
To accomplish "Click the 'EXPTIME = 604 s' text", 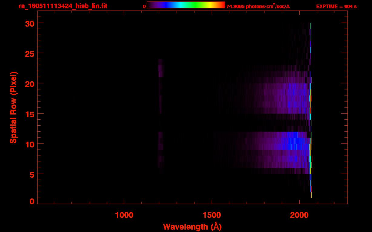I will tap(336, 6).
